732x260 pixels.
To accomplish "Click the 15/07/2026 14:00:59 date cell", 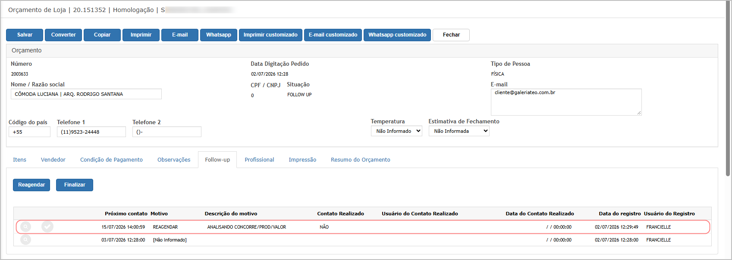I will point(123,227).
